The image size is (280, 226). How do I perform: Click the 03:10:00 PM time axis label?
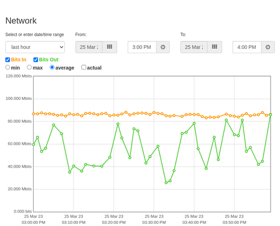point(73,223)
